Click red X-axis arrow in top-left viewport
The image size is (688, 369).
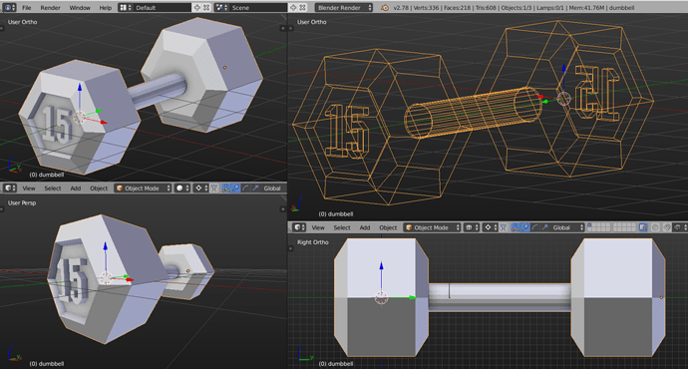tap(103, 123)
